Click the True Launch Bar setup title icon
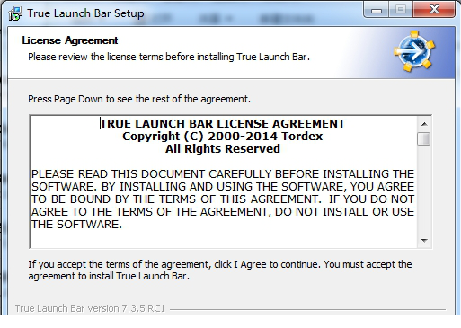 point(15,13)
